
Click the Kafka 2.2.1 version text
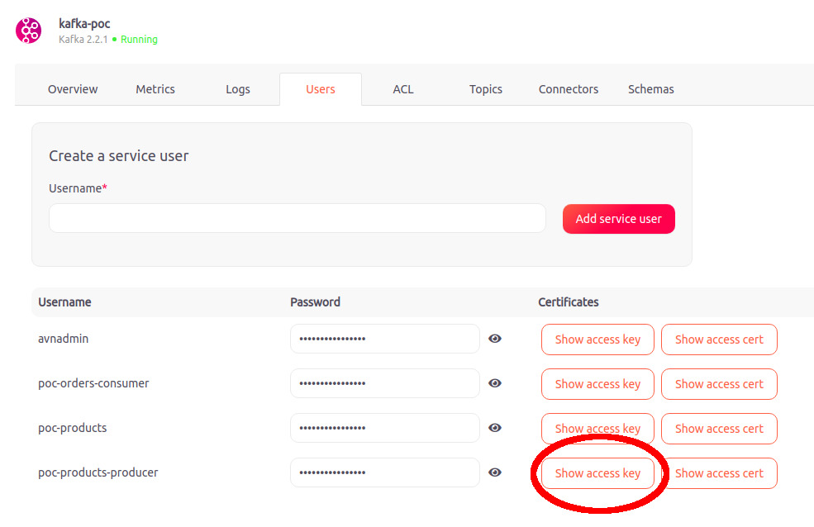point(83,40)
